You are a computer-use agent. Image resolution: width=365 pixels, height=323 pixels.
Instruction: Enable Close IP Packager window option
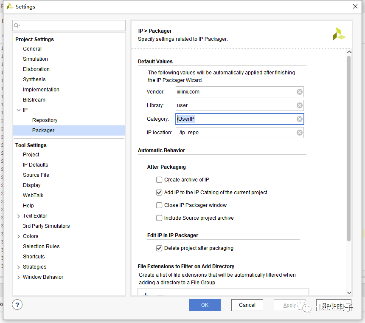pos(159,205)
